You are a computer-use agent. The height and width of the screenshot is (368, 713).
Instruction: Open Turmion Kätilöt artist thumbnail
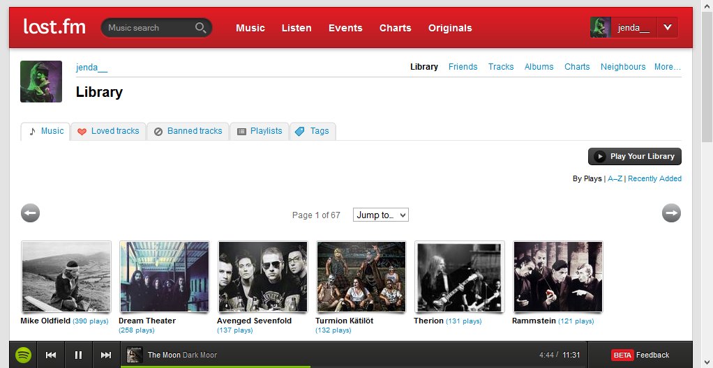click(x=361, y=277)
